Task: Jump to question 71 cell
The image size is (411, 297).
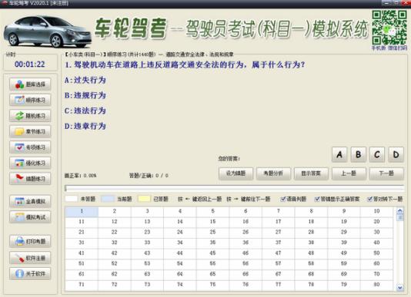Action: pyautogui.click(x=82, y=285)
